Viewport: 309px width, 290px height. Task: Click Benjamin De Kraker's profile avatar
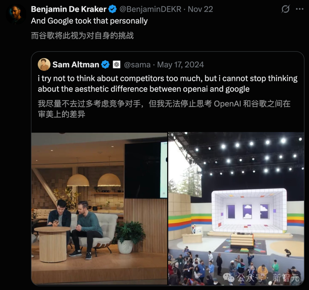(16, 14)
